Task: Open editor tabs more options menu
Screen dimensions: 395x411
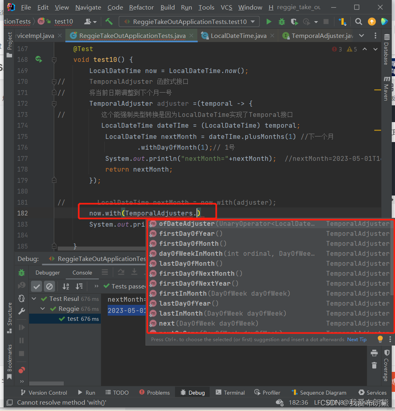Action: [375, 36]
